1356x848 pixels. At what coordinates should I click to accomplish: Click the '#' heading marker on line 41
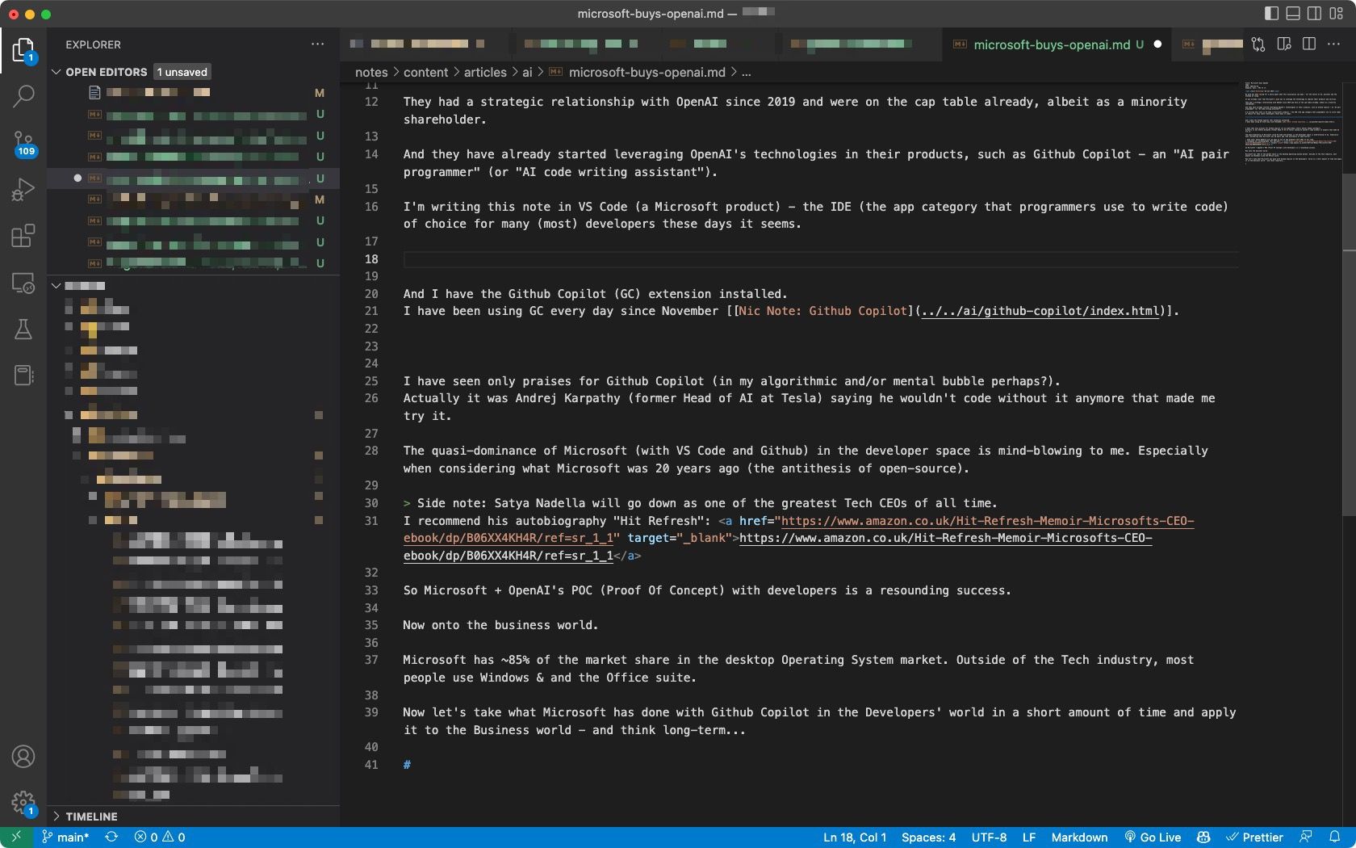(x=407, y=764)
